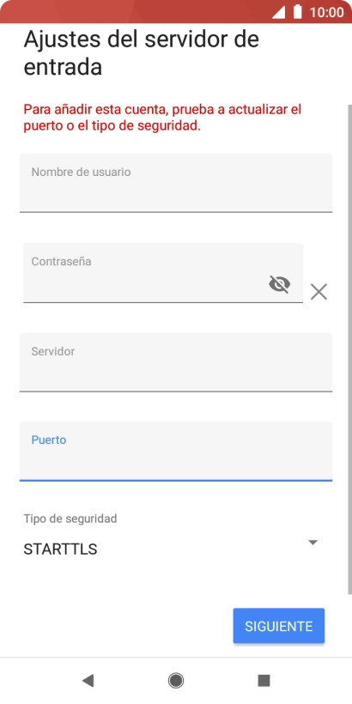This screenshot has width=352, height=704.
Task: Select the Puerto input field
Action: pyautogui.click(x=176, y=452)
